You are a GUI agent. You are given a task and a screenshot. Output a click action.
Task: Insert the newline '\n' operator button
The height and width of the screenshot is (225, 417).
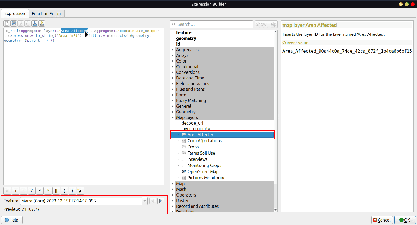[80, 191]
